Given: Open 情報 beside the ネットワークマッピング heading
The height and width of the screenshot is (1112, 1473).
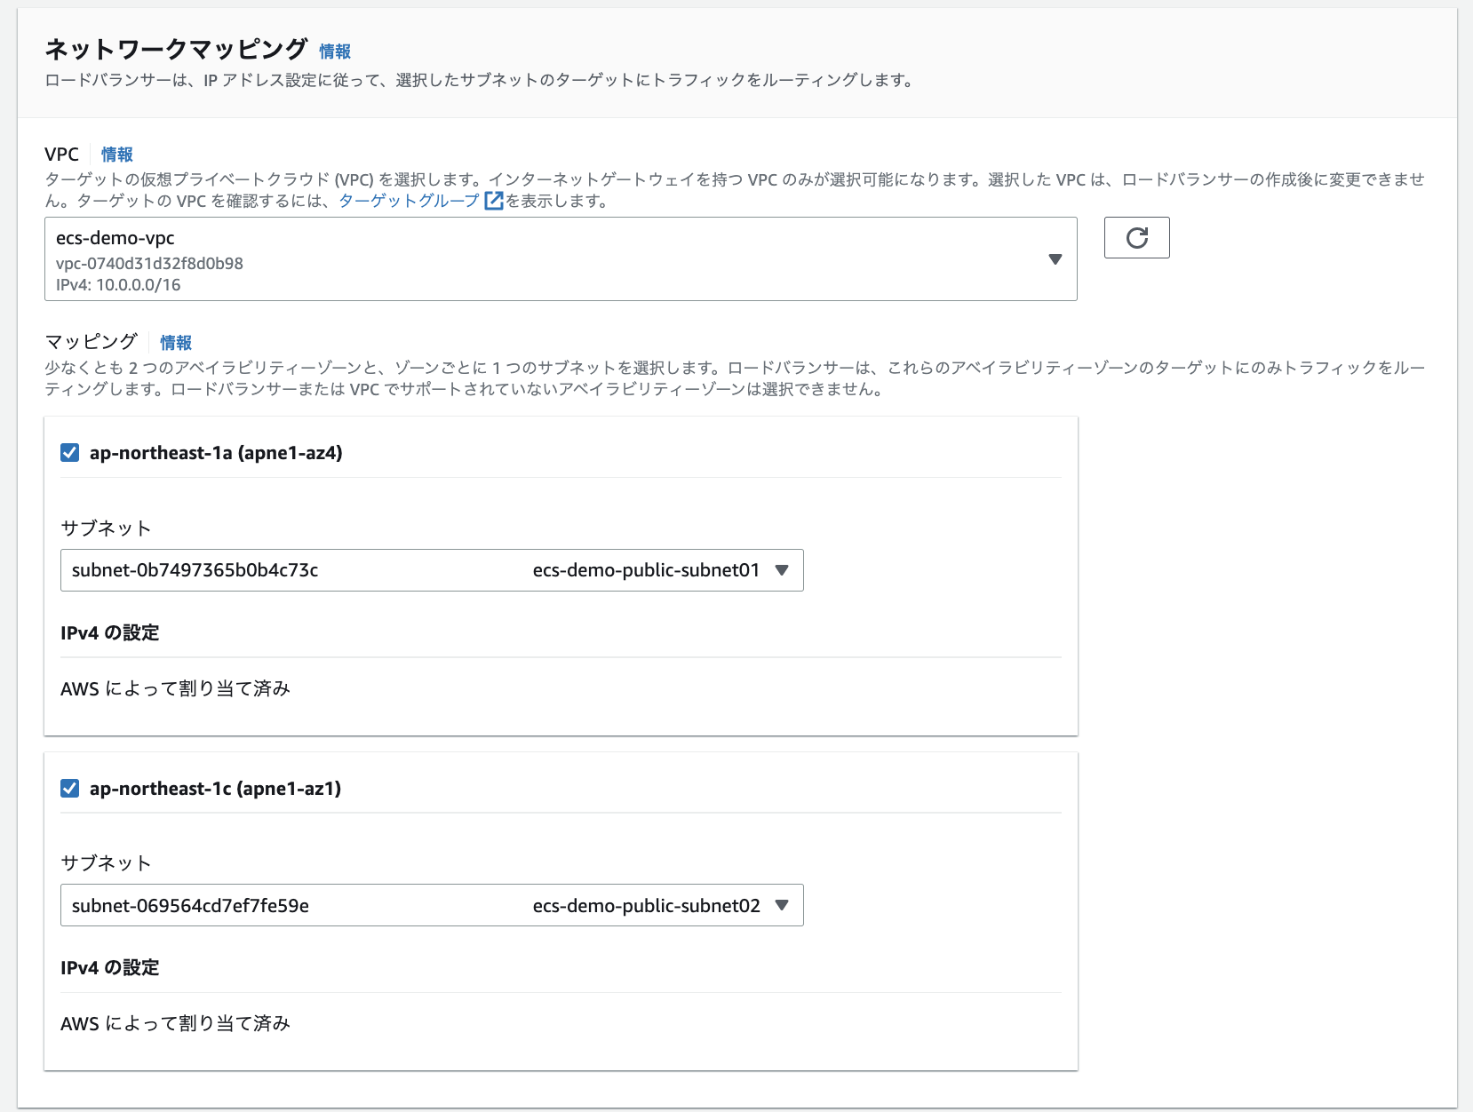Looking at the screenshot, I should click(x=334, y=52).
